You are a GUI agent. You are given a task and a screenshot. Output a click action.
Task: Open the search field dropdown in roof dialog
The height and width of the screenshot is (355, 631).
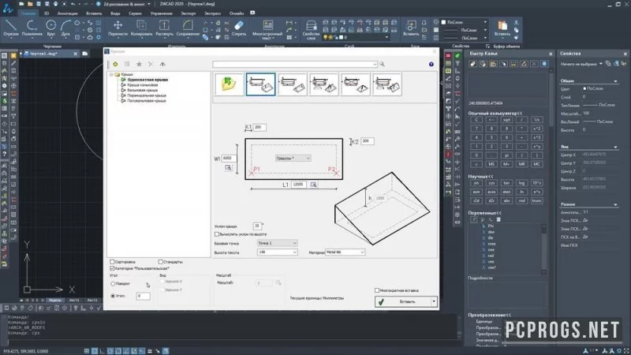point(375,64)
